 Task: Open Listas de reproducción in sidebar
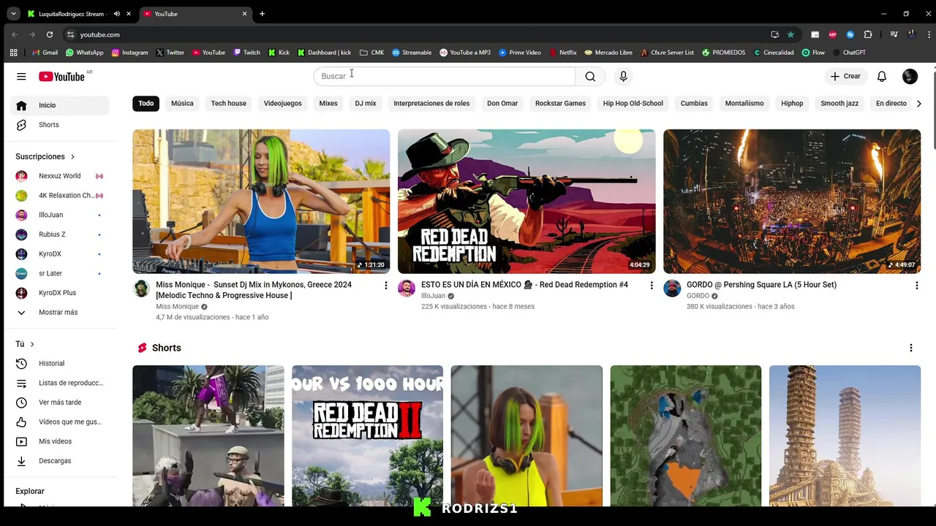(60, 383)
